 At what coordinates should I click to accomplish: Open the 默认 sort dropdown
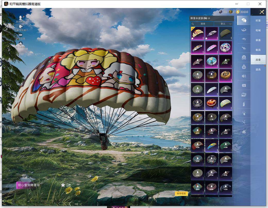point(223,24)
